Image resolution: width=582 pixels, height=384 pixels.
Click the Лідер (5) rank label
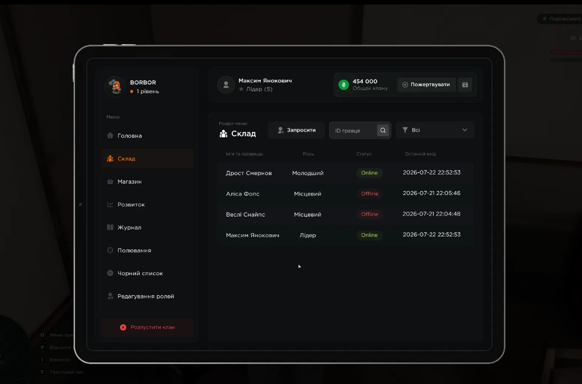pyautogui.click(x=259, y=89)
